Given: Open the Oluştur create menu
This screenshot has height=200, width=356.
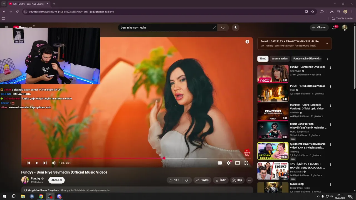Looking at the screenshot, I should click(x=319, y=27).
